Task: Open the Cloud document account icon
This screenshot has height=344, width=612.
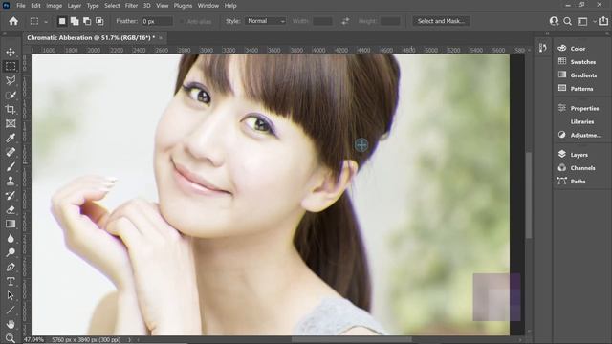Action: point(554,21)
